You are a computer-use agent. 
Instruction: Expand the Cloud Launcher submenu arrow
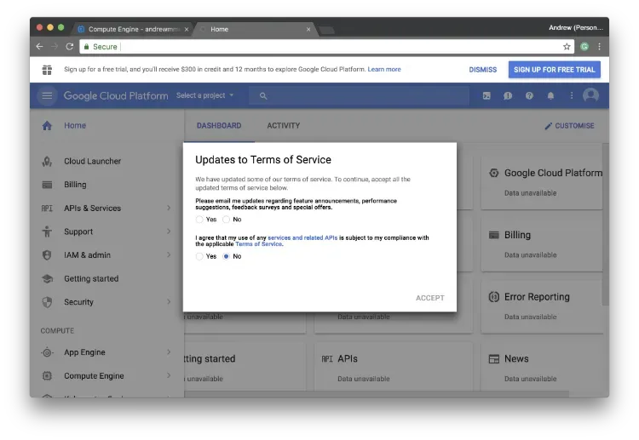tap(169, 161)
